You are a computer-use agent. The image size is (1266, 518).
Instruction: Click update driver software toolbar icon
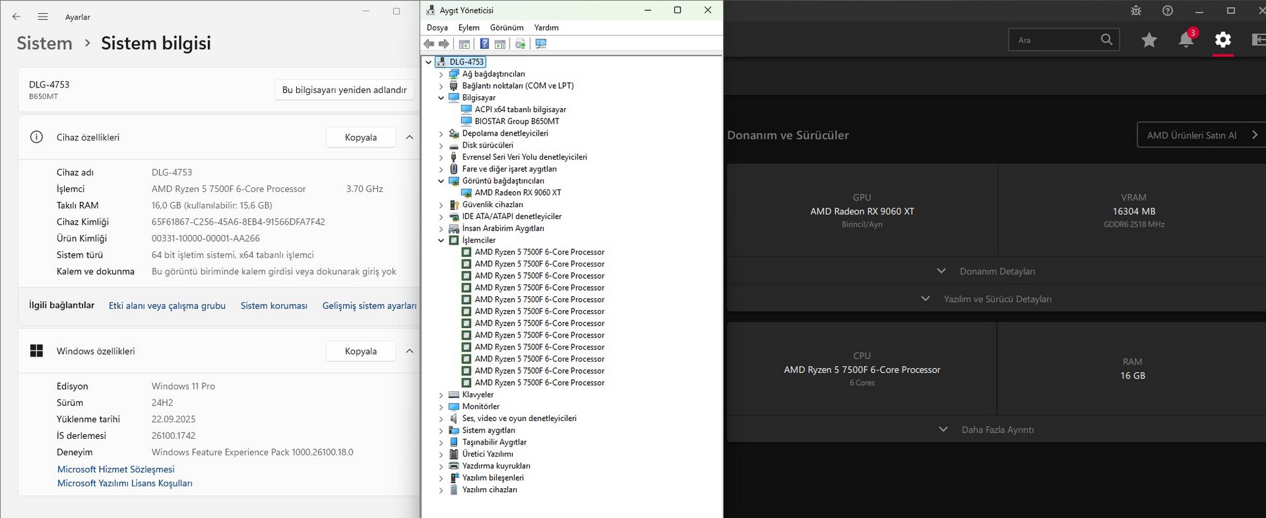tap(520, 44)
